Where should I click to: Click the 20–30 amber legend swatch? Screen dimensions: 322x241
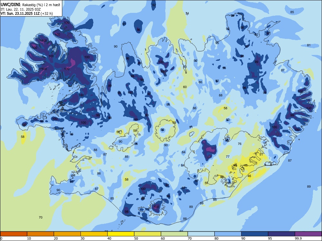pos(67,234)
